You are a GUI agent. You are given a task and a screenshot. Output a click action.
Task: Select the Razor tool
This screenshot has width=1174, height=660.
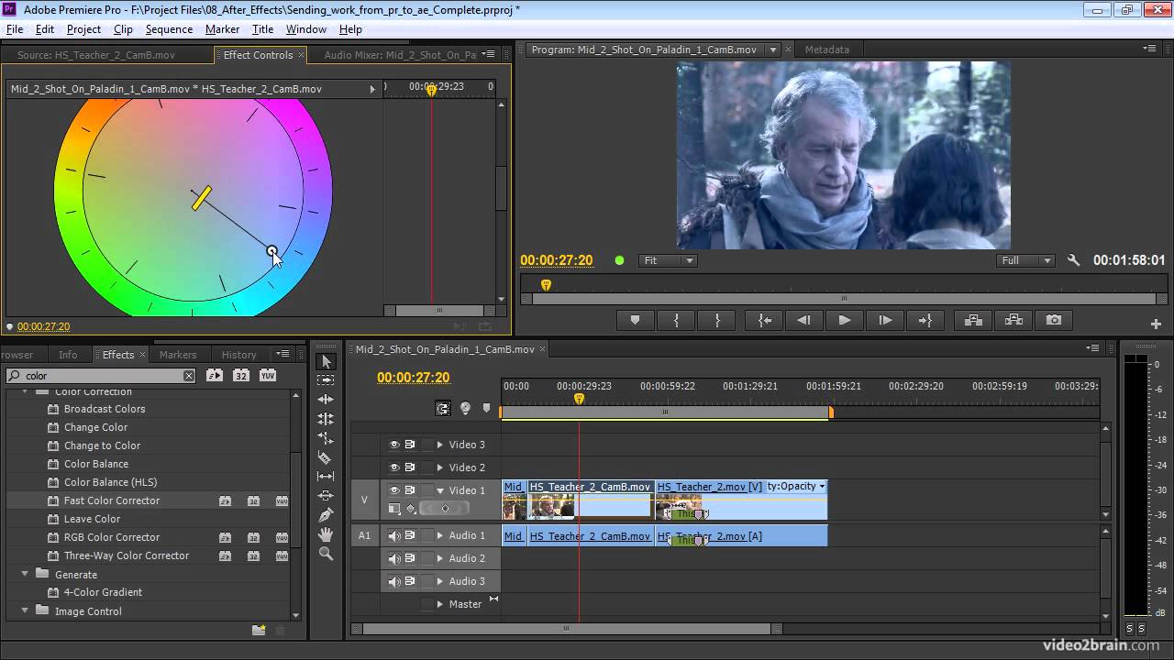point(326,457)
